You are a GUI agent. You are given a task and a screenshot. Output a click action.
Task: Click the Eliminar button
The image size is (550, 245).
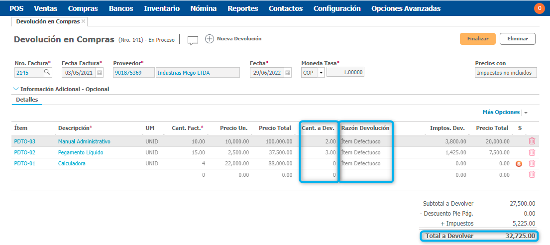click(x=517, y=39)
